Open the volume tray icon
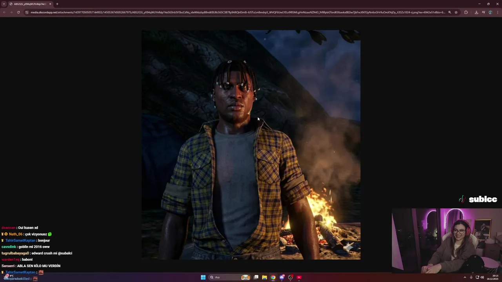The image size is (502, 282). (482, 277)
